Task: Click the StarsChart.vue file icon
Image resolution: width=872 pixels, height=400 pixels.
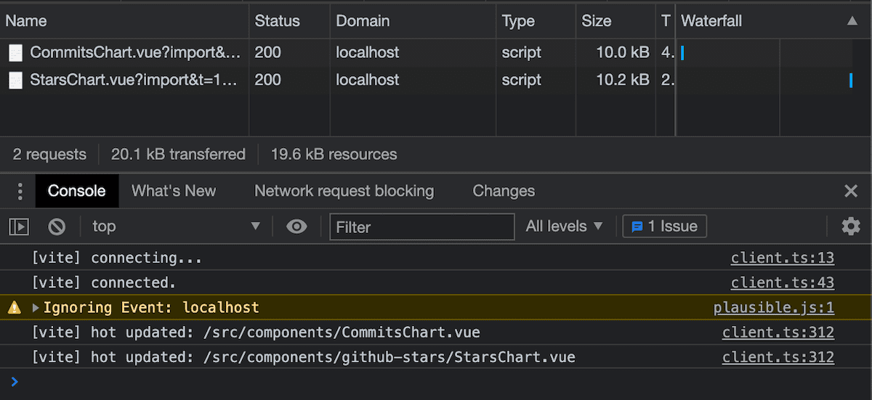Action: click(x=15, y=80)
